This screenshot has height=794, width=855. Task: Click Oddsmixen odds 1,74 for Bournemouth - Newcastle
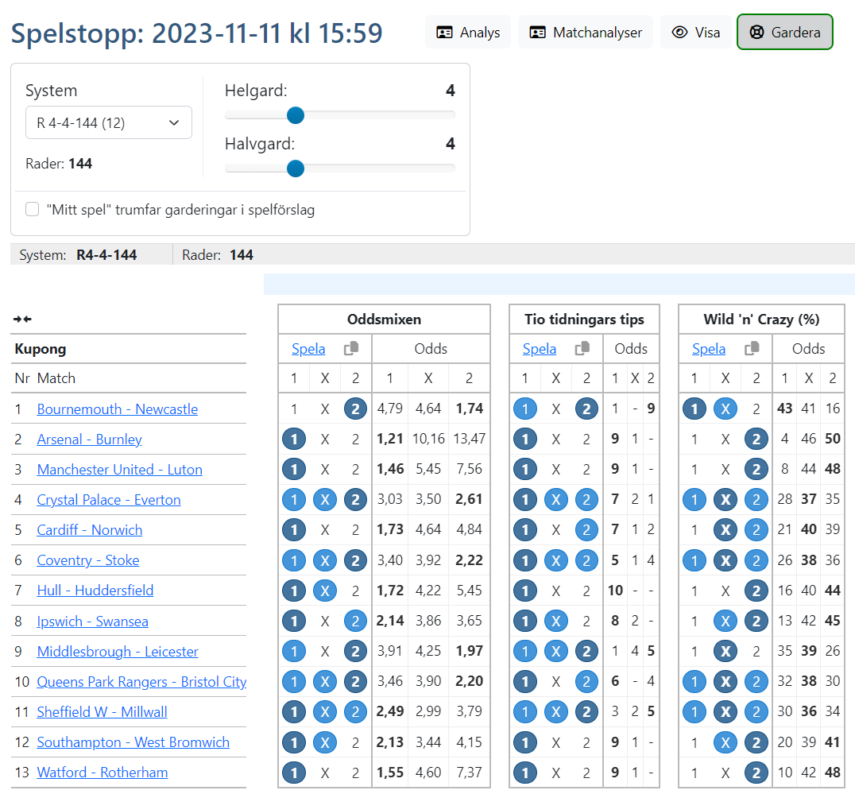coord(469,409)
